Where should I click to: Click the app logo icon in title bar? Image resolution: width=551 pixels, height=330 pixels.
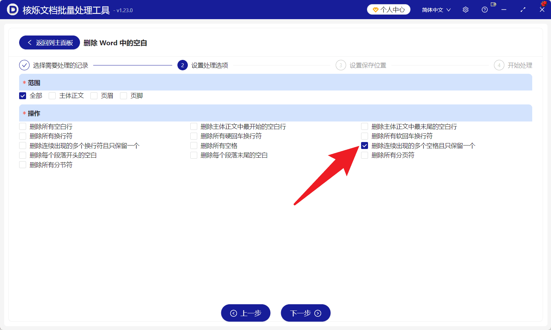[13, 10]
